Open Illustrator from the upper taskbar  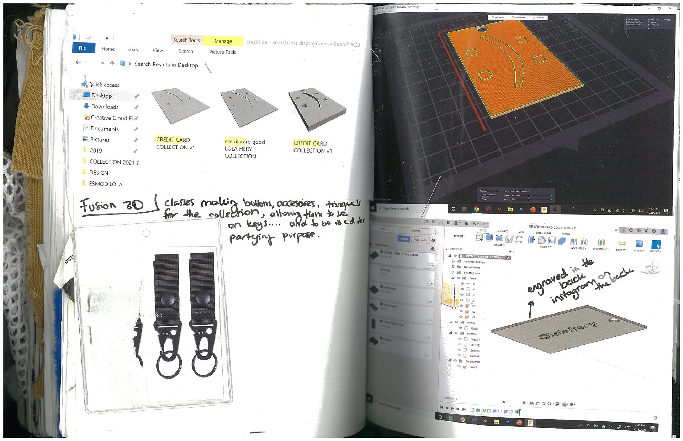(x=499, y=209)
